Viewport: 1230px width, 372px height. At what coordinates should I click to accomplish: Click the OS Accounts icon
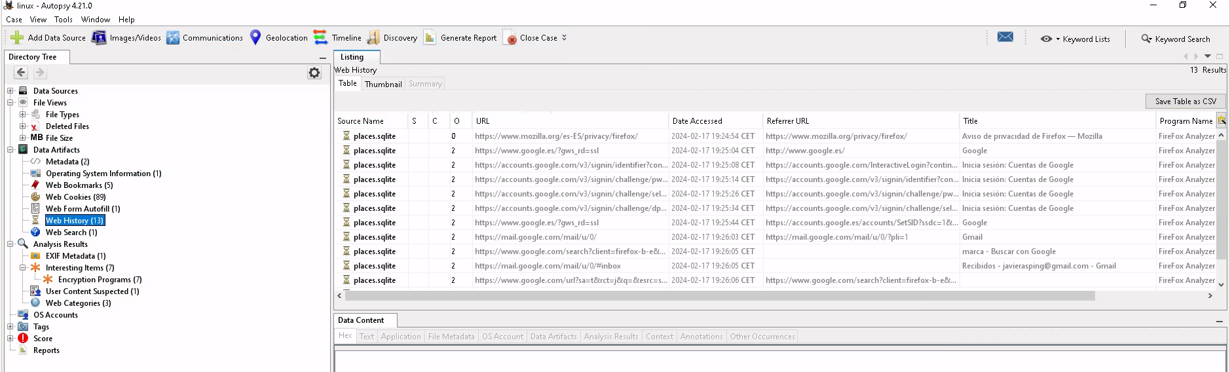[x=23, y=315]
